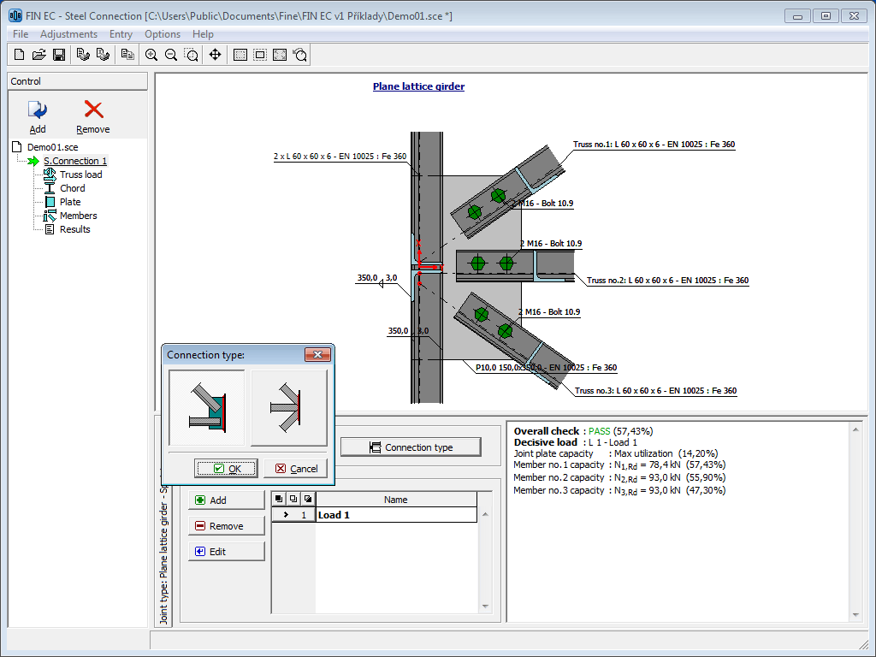
Task: Select the Members item in the tree
Action: click(x=78, y=216)
